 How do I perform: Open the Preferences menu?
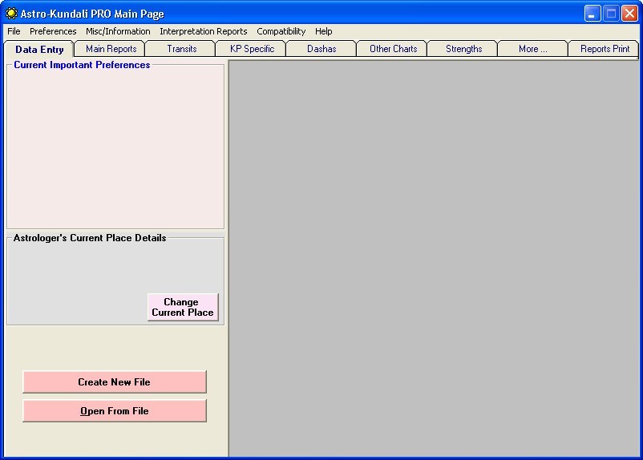[53, 31]
